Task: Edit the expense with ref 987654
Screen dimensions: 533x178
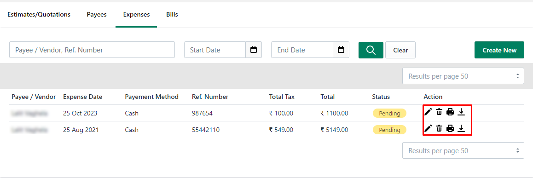Action: 429,112
